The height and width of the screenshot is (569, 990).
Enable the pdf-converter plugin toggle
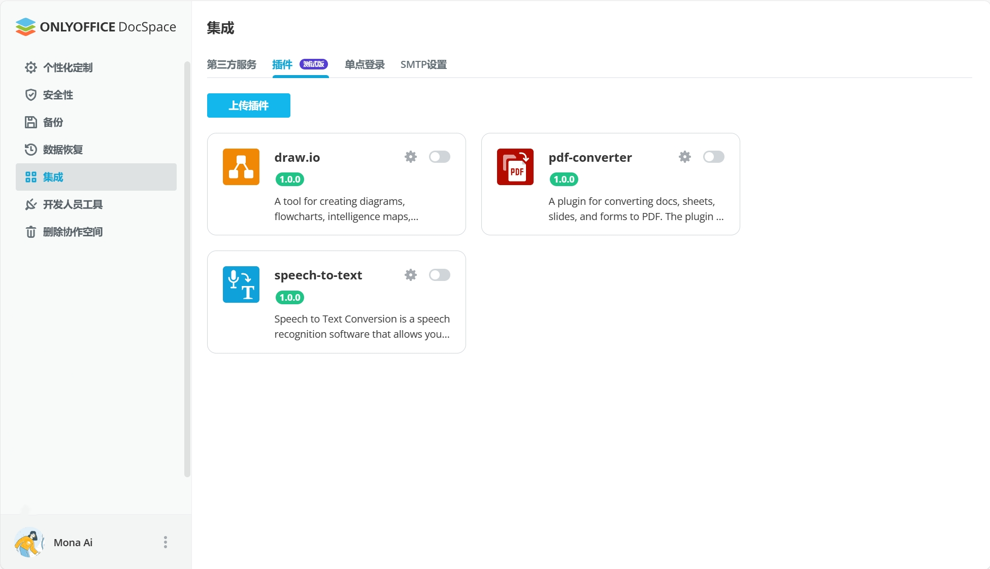(x=714, y=157)
